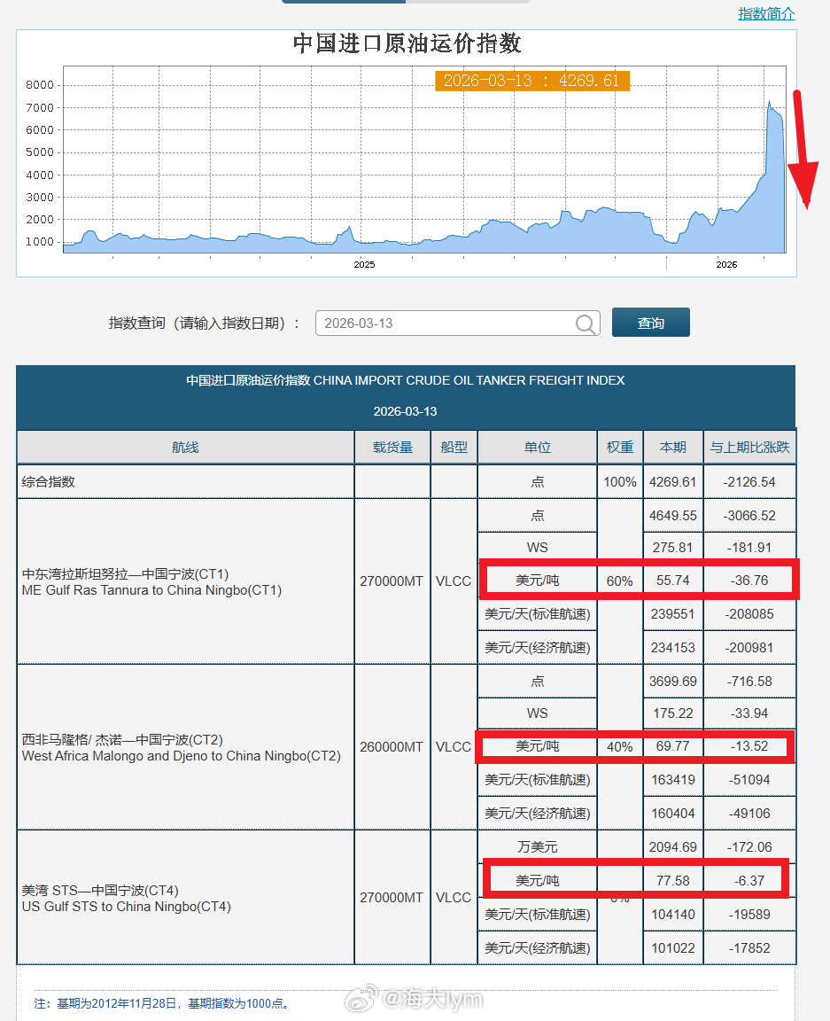Click CT1 route ME Gulf Ras Tannura text
The image size is (830, 1021).
(151, 590)
